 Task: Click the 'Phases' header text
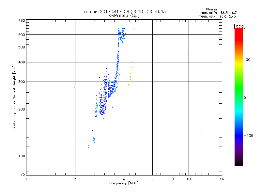[211, 9]
